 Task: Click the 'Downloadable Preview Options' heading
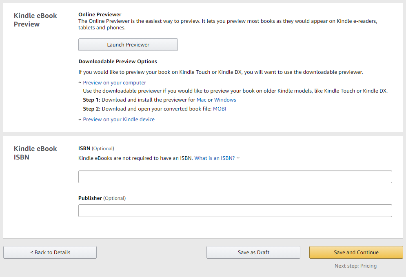point(118,62)
